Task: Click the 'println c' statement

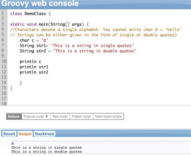Action: click(30, 62)
